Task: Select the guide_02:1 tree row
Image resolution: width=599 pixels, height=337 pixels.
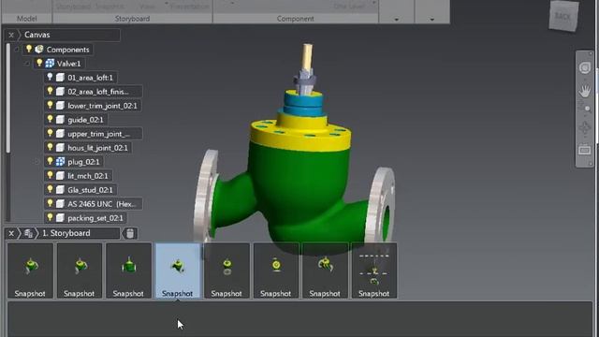Action: (75, 120)
